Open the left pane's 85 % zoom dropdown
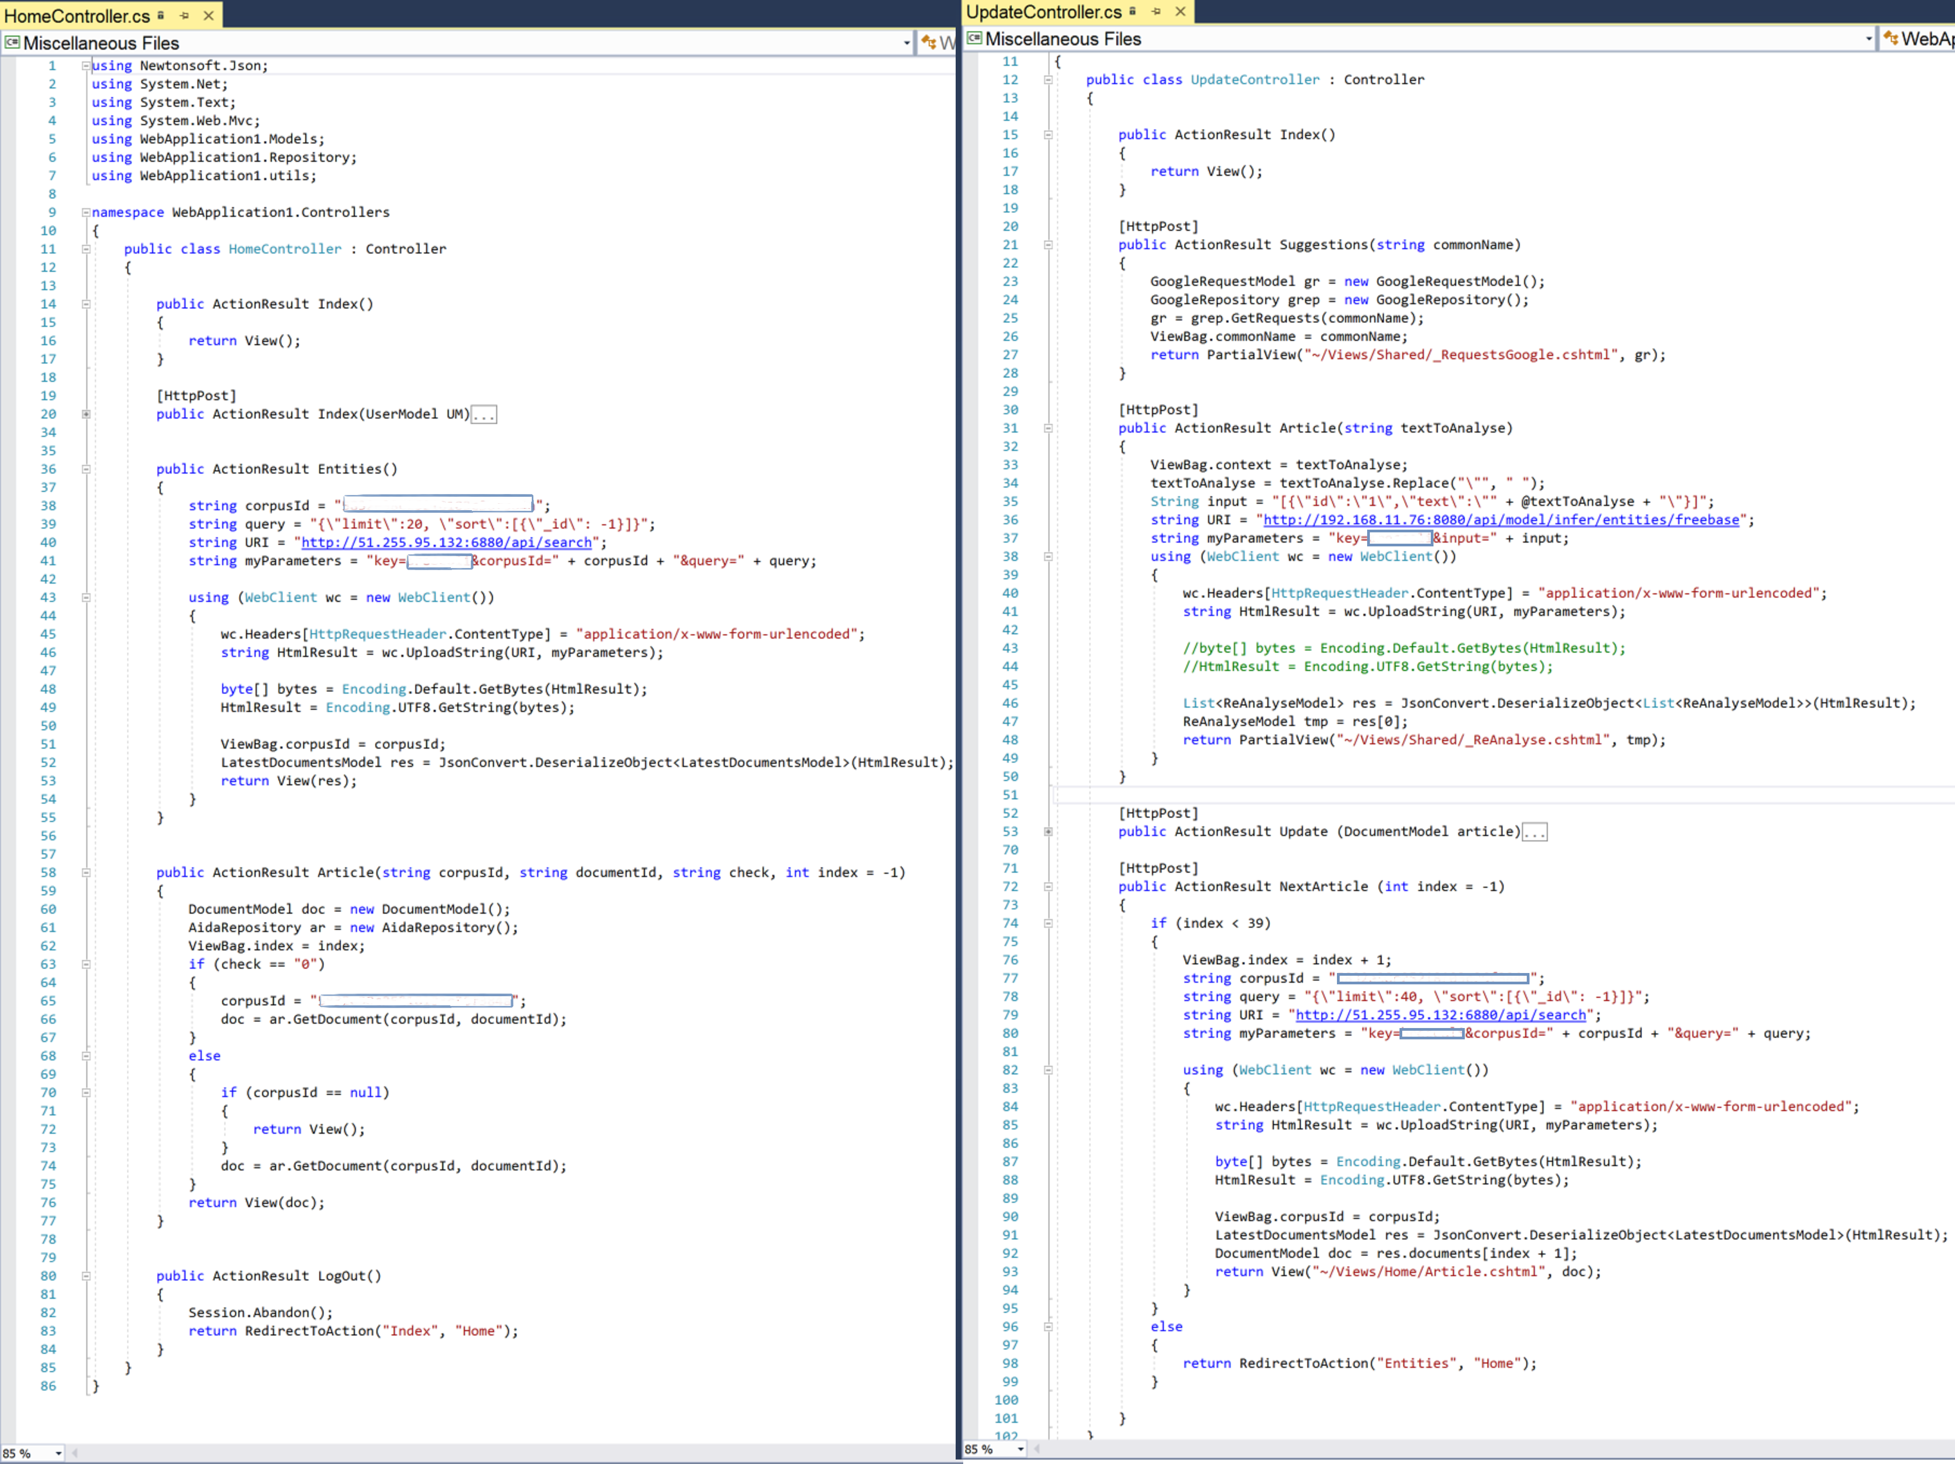Image resolution: width=1955 pixels, height=1466 pixels. coord(58,1454)
